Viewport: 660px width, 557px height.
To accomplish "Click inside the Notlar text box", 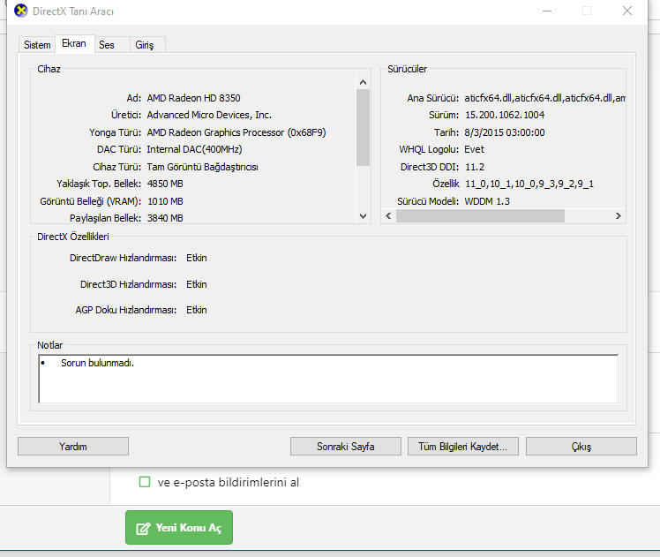I will (x=328, y=379).
